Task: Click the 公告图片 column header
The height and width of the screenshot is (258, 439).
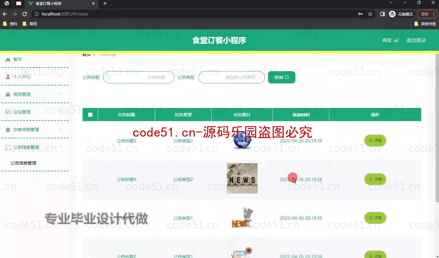Action: [242, 115]
